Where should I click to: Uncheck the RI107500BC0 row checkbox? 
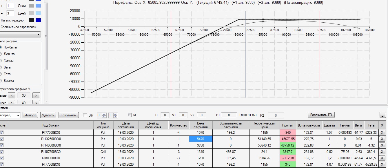[x=2, y=152]
